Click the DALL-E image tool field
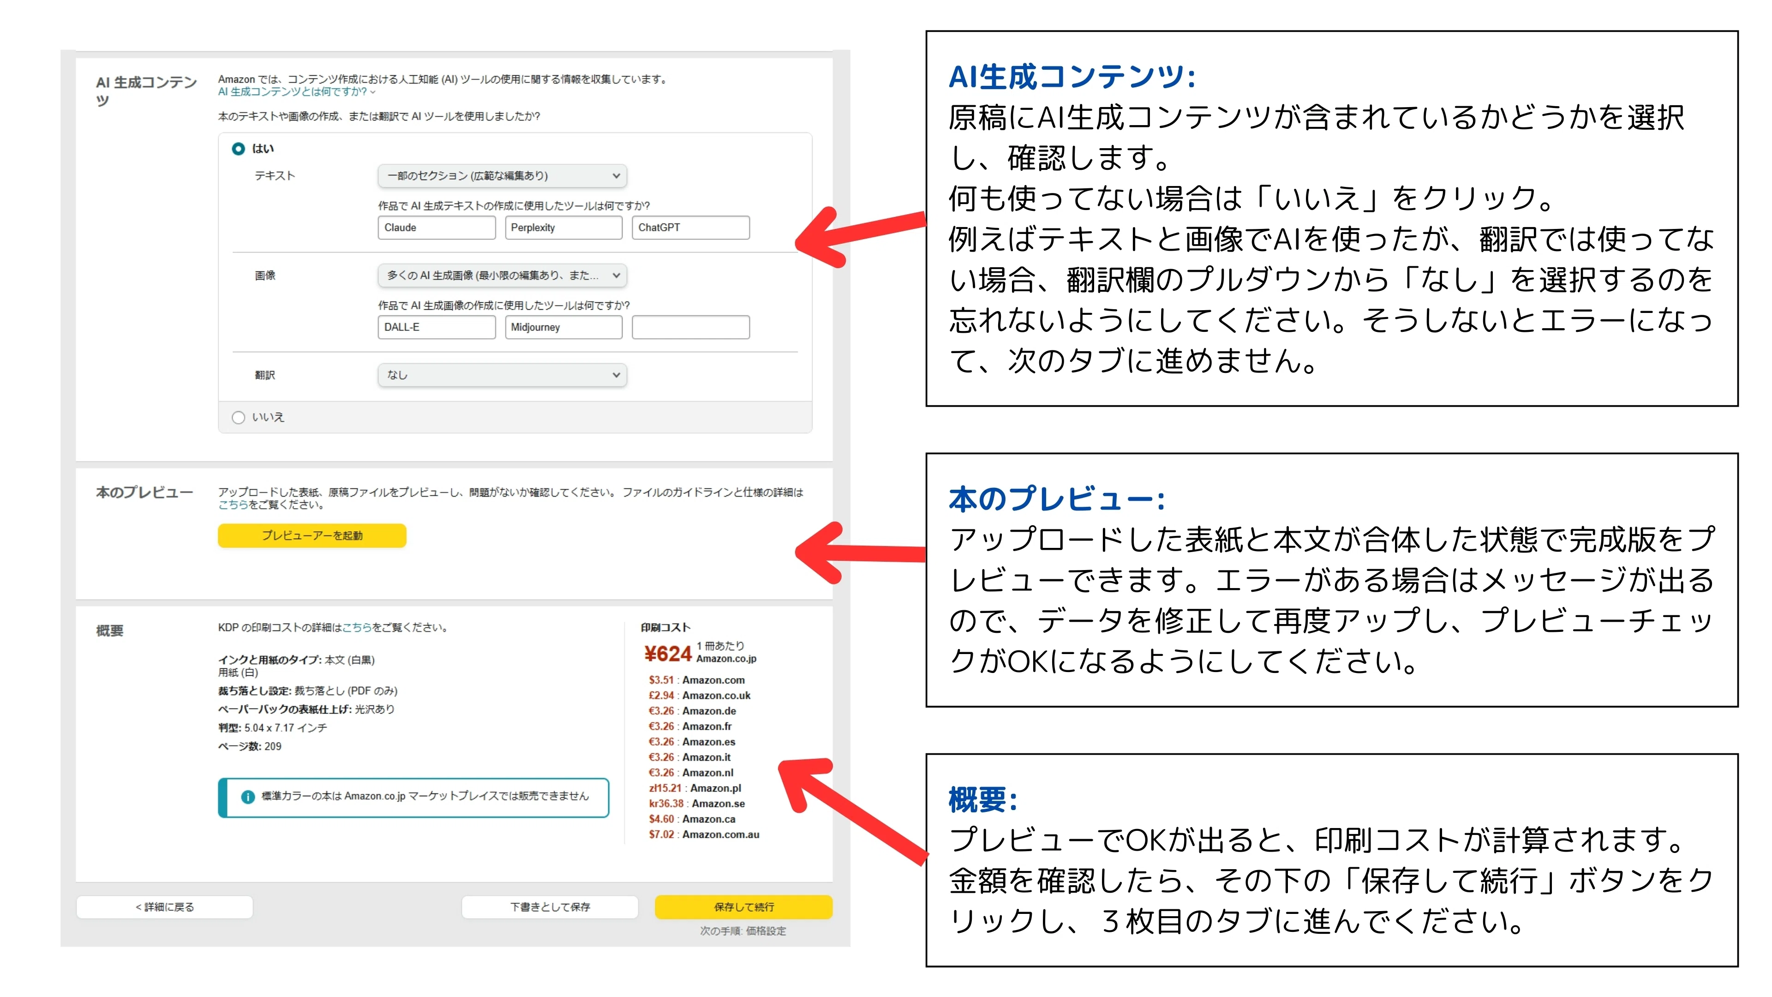The height and width of the screenshot is (997, 1772). (436, 327)
